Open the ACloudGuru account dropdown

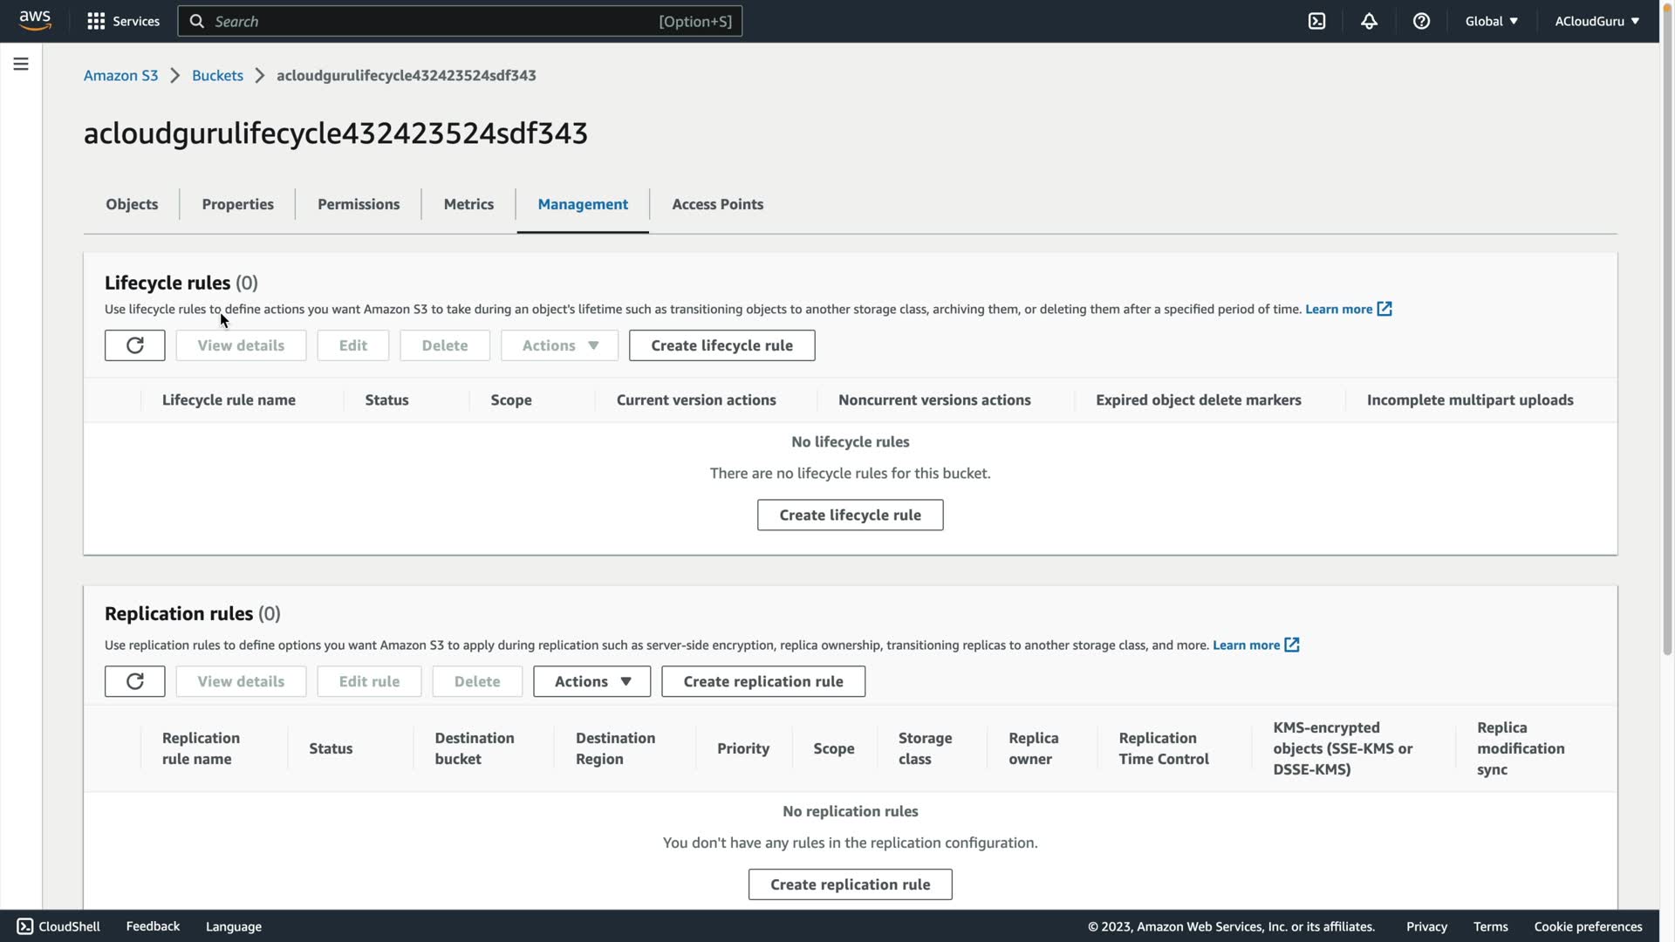pos(1596,21)
